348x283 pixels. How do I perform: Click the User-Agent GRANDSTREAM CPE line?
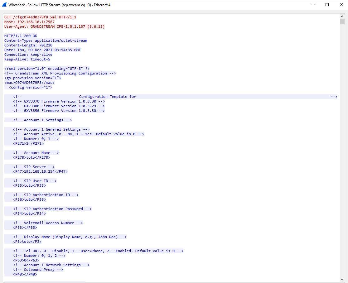click(x=54, y=26)
